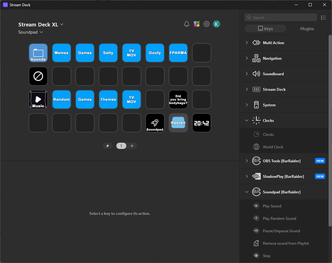Pin the current page with pin icon
The width and height of the screenshot is (332, 263).
pyautogui.click(x=108, y=146)
